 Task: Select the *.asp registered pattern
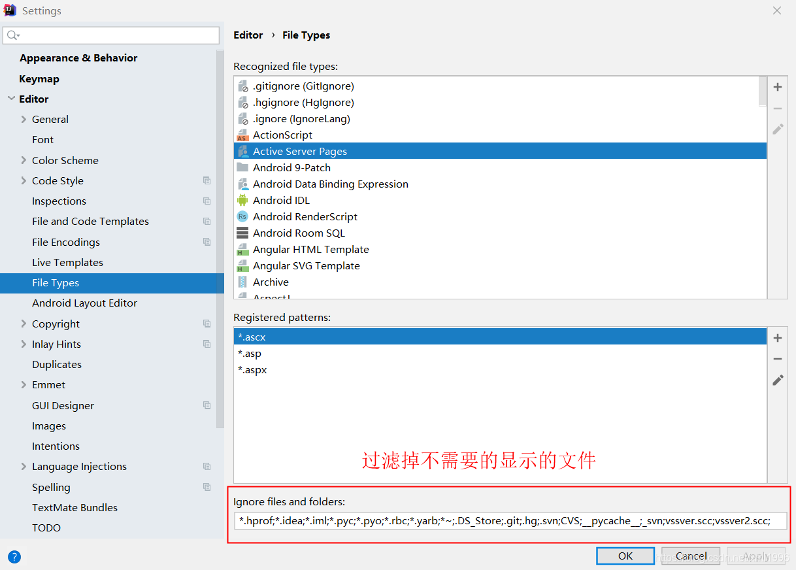pos(500,353)
